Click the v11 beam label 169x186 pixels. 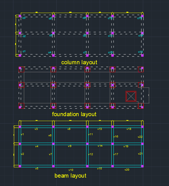(91, 134)
